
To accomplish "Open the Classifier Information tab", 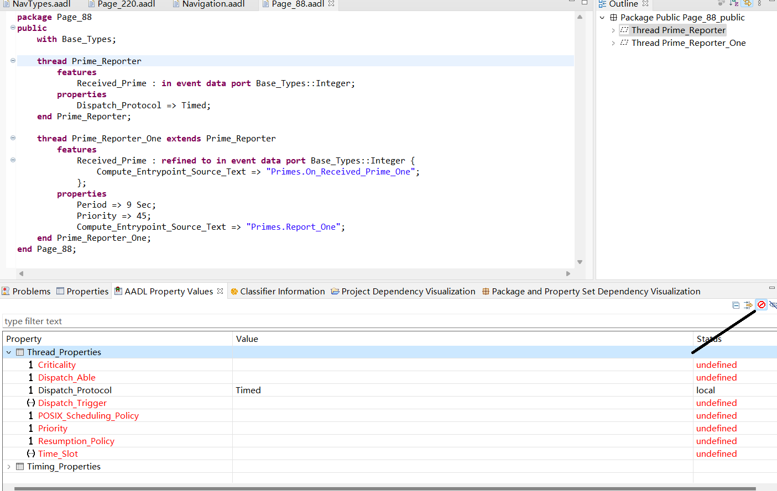I will 278,291.
